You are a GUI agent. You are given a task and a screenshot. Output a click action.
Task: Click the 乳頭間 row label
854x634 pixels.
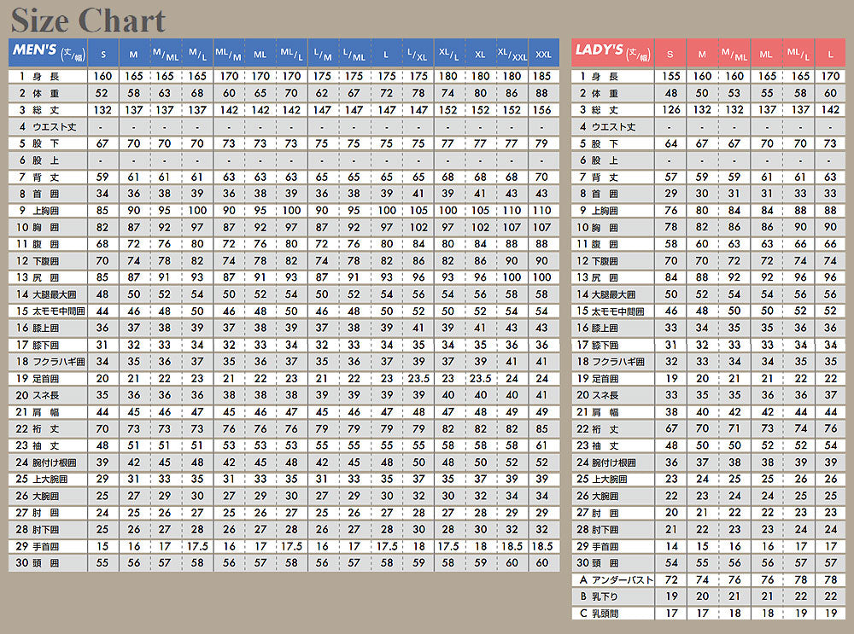[x=605, y=613]
